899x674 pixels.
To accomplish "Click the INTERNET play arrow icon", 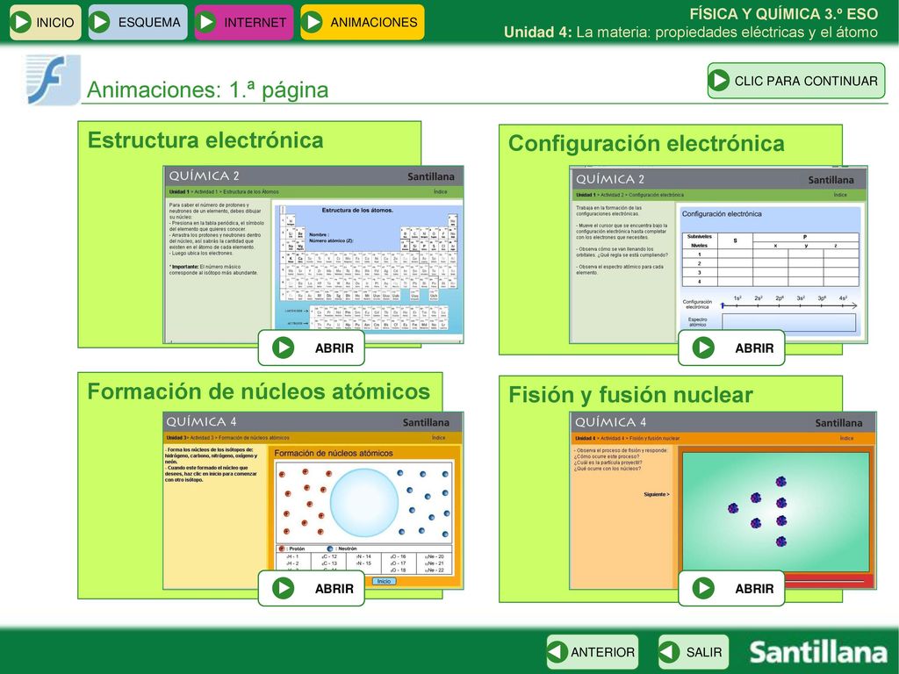I will click(205, 22).
